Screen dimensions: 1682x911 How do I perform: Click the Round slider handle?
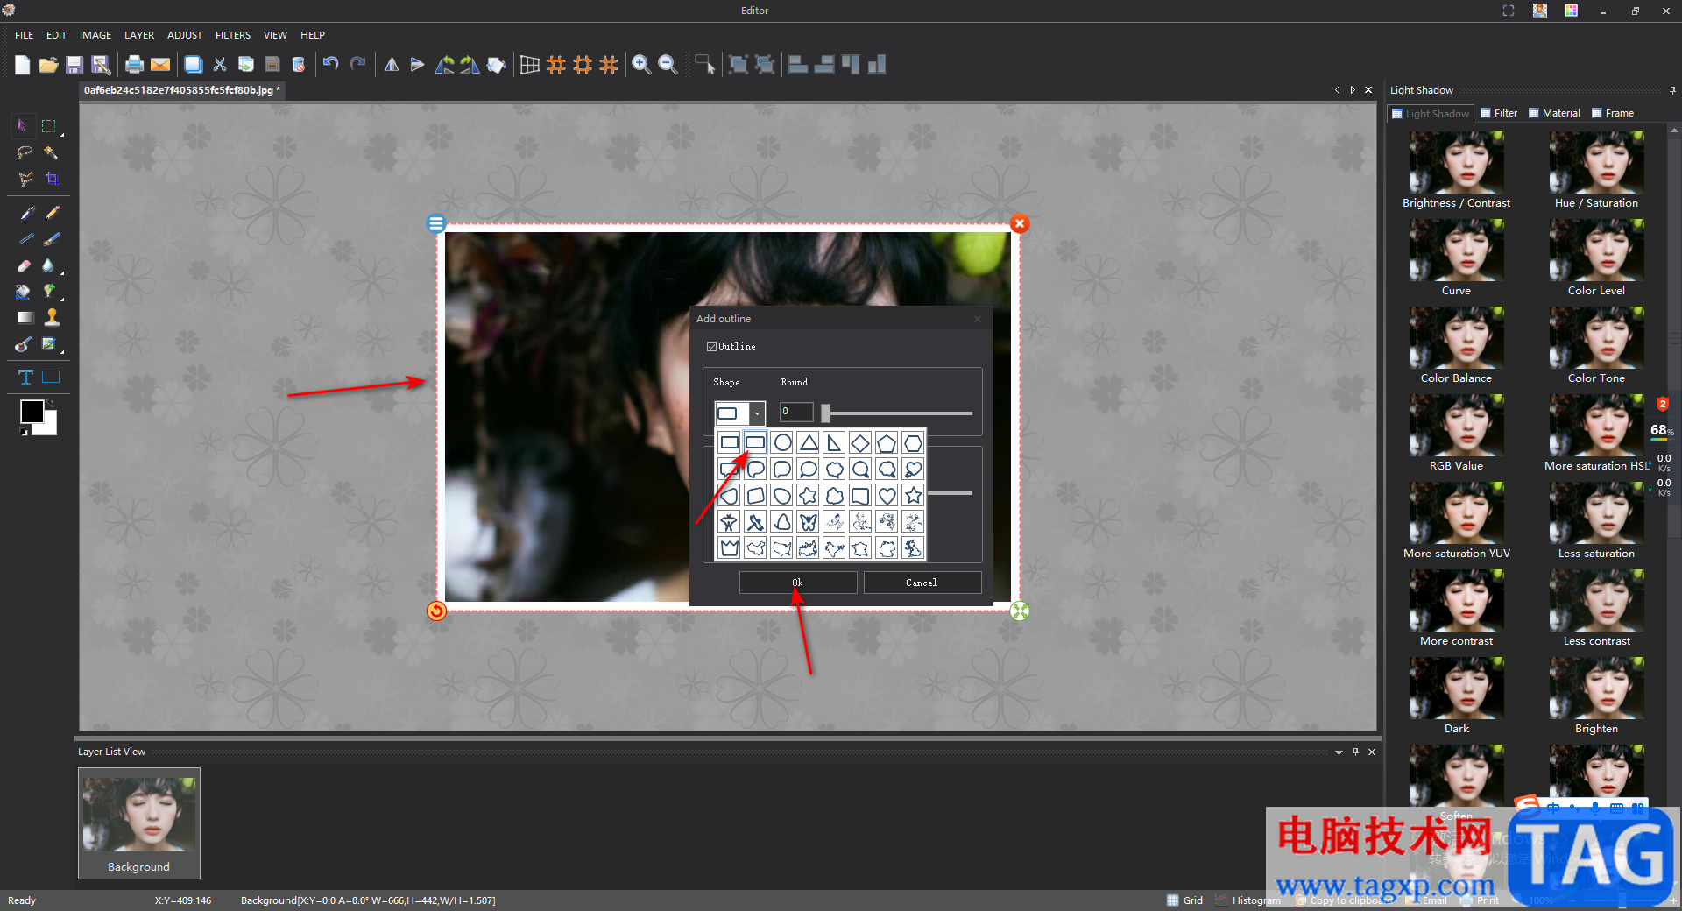click(x=825, y=413)
